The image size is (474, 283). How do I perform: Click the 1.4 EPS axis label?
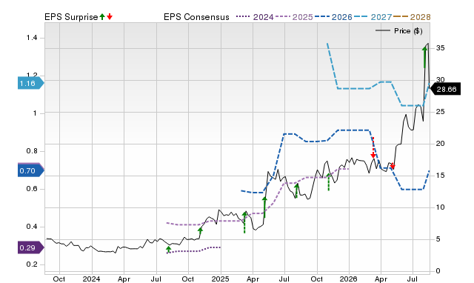(32, 38)
